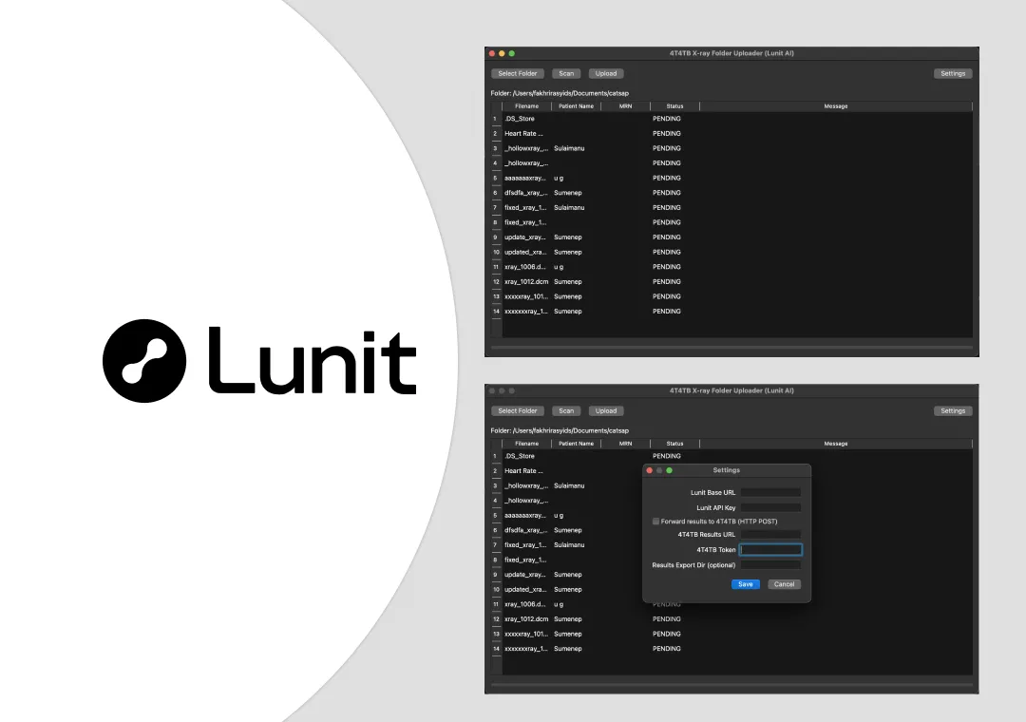Click Select Folder in the lower uploader window
Image resolution: width=1026 pixels, height=722 pixels.
click(x=517, y=411)
